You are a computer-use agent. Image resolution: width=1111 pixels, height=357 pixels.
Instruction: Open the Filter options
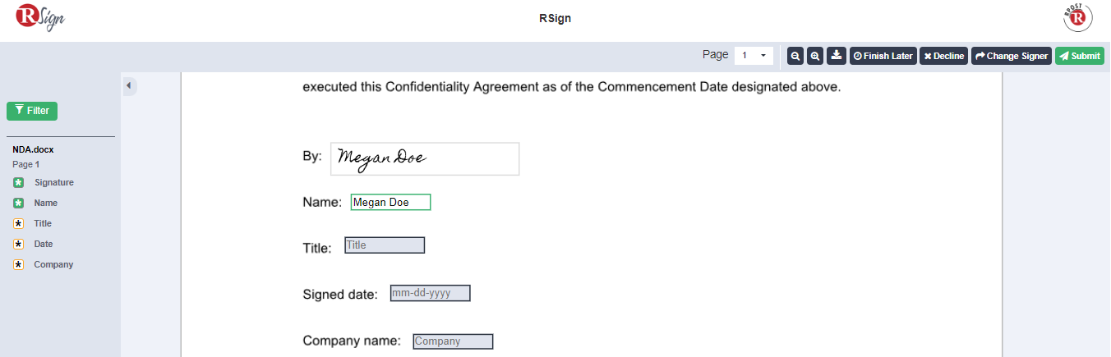pyautogui.click(x=32, y=111)
